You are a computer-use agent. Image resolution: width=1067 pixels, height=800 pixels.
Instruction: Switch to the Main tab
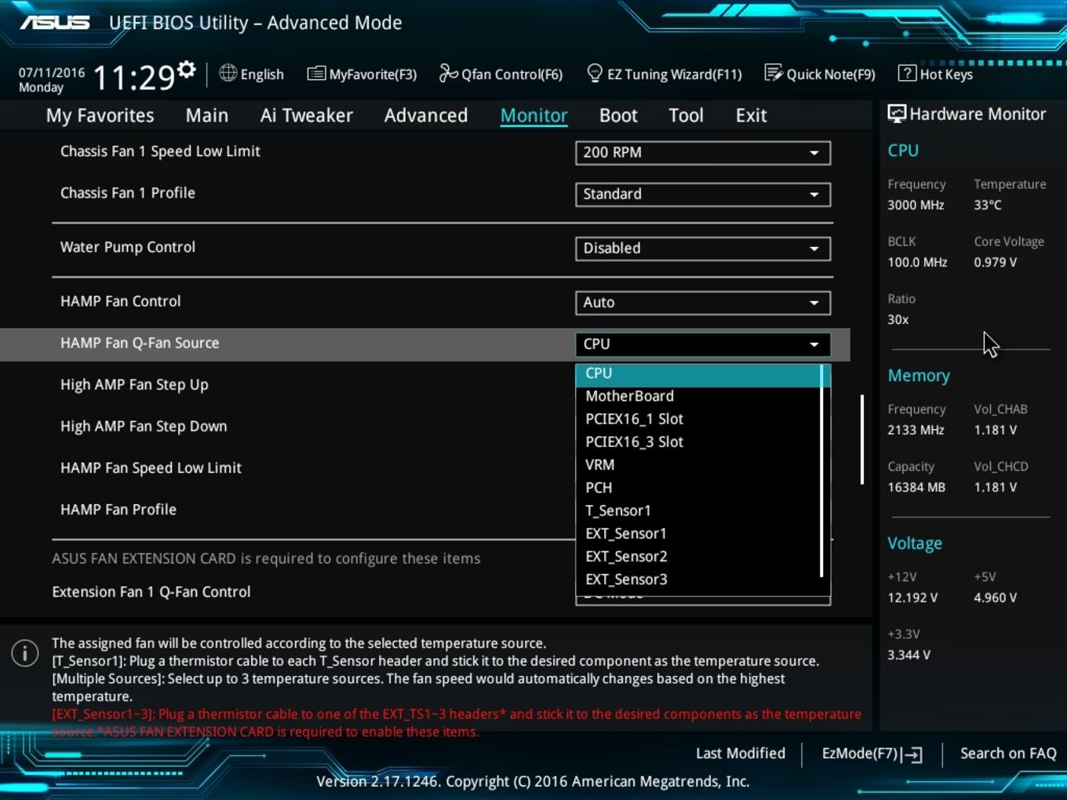[x=207, y=115]
